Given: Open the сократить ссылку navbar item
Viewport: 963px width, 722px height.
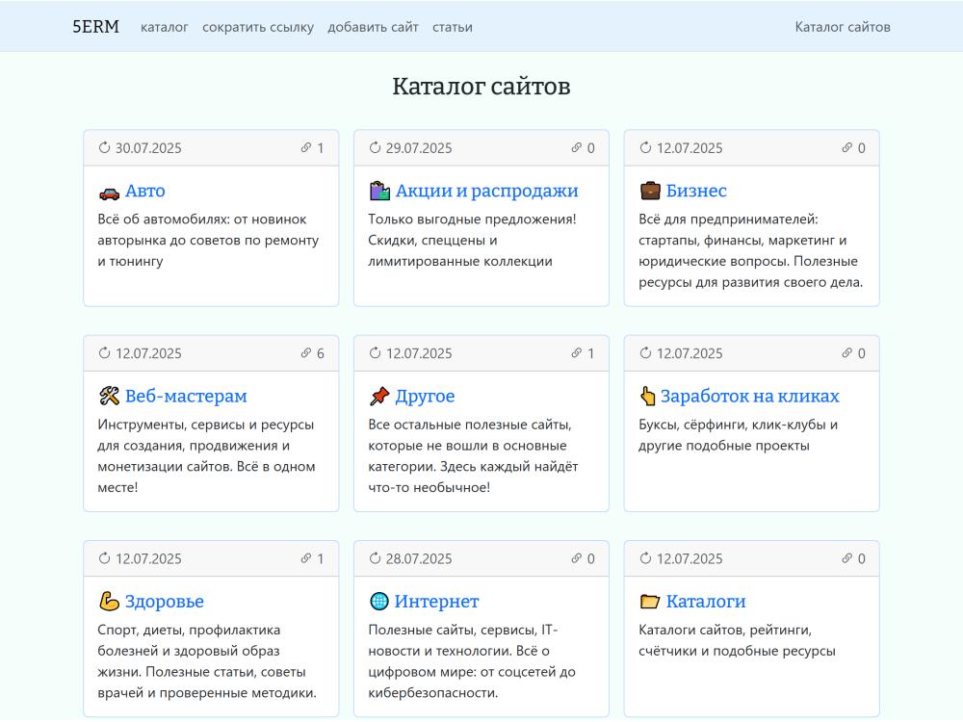Looking at the screenshot, I should coord(258,27).
